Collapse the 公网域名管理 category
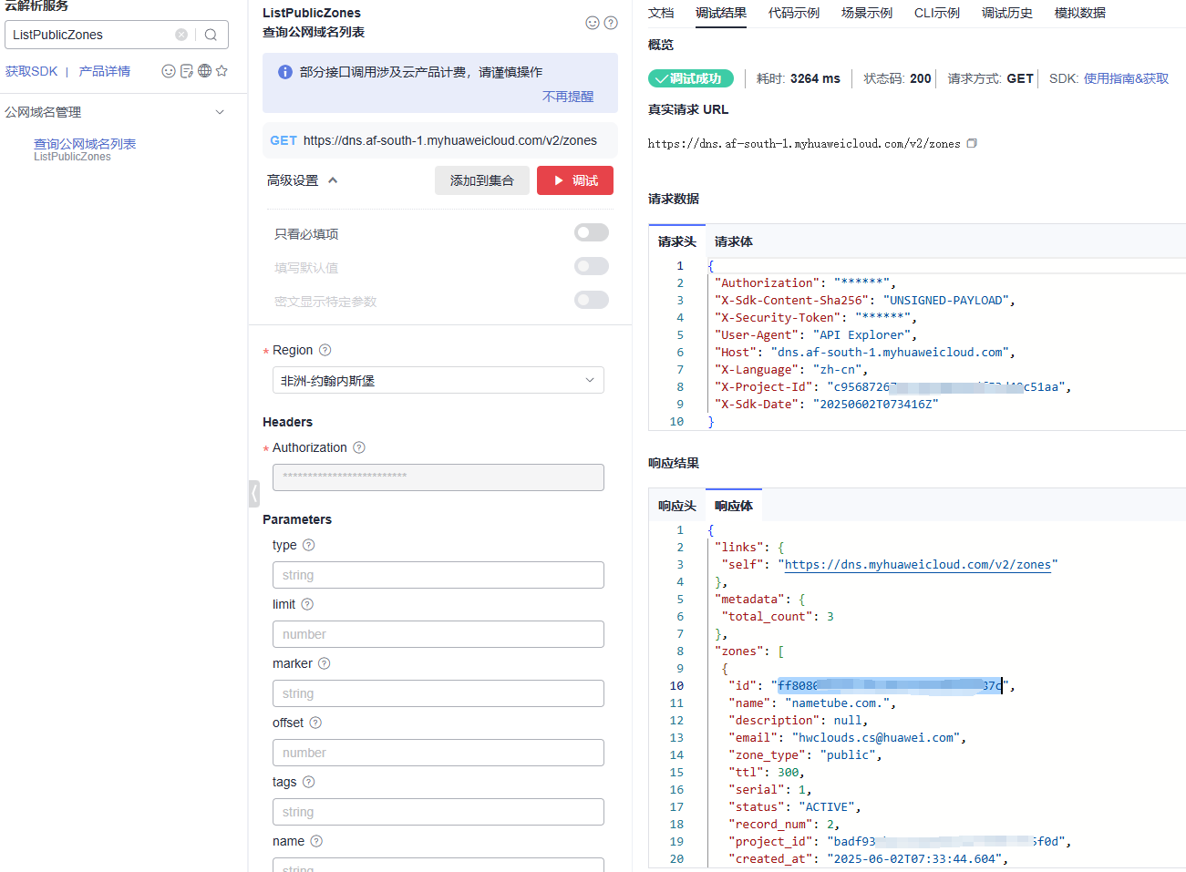Viewport: 1186px width, 872px height. point(220,112)
